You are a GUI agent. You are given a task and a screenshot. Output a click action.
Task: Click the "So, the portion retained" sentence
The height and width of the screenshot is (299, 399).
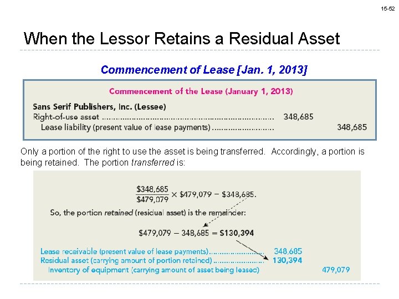147,212
